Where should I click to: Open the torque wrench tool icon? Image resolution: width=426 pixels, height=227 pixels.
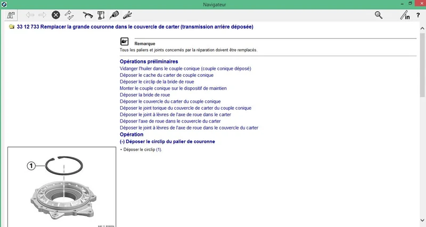[x=87, y=15]
